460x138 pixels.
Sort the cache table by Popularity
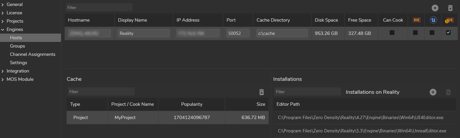(192, 104)
